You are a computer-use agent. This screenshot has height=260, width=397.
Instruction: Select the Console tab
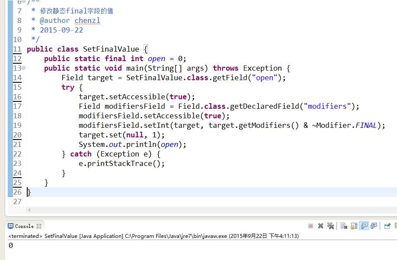pyautogui.click(x=24, y=226)
